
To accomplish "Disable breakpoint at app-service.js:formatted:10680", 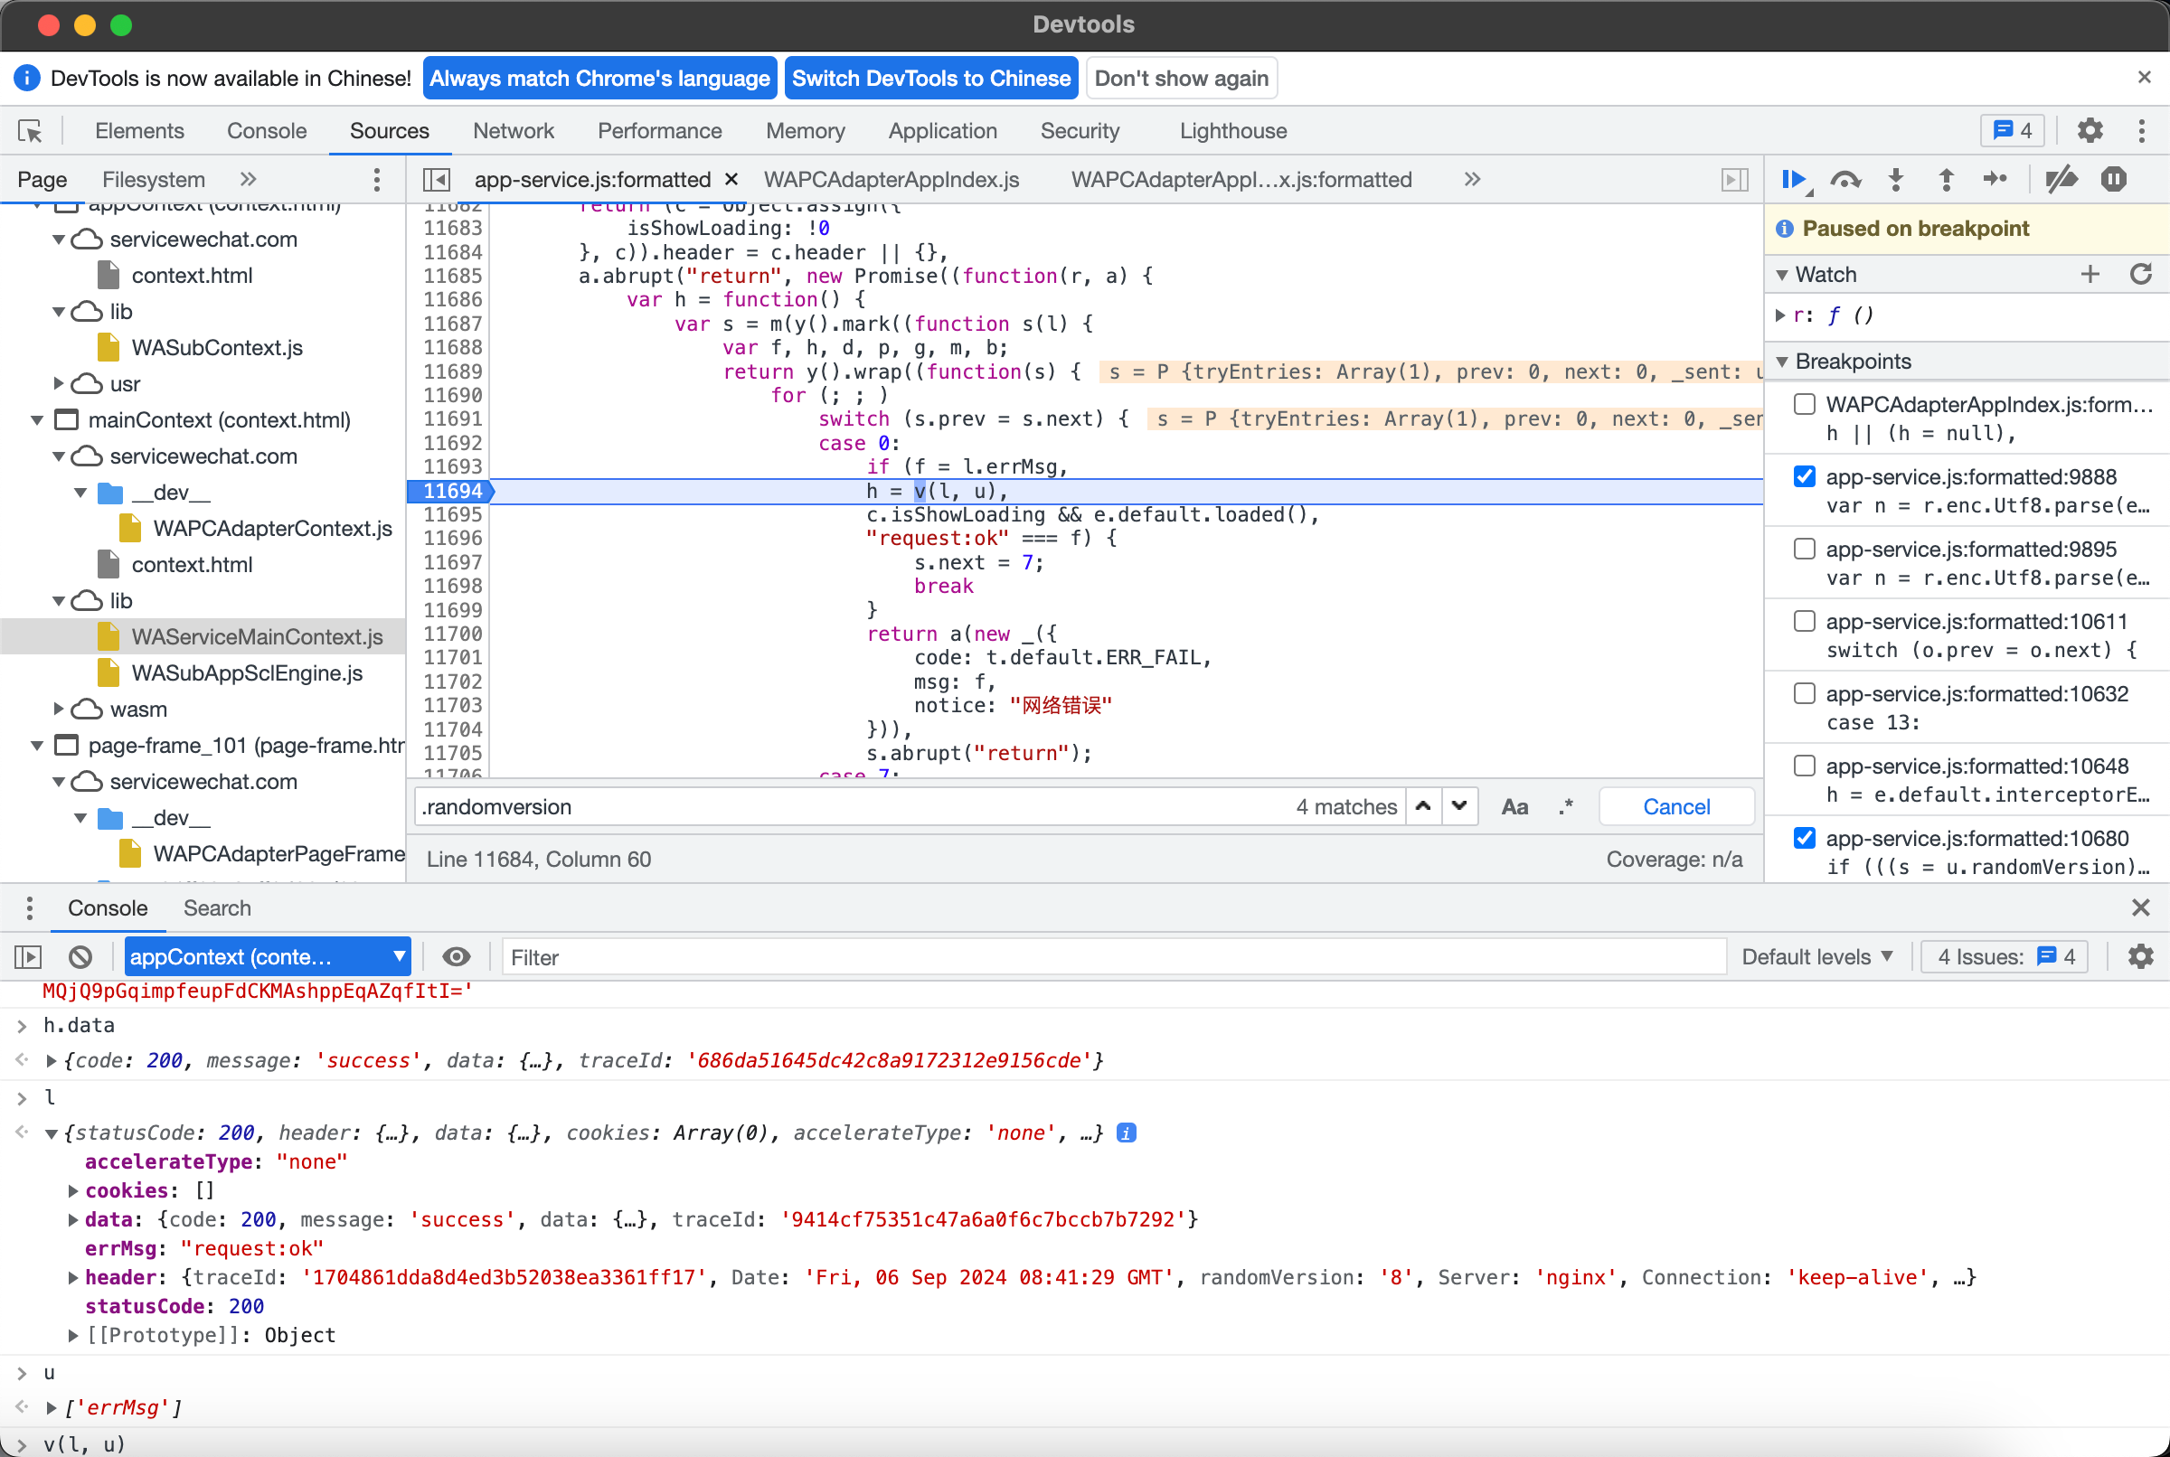I will click(1804, 838).
